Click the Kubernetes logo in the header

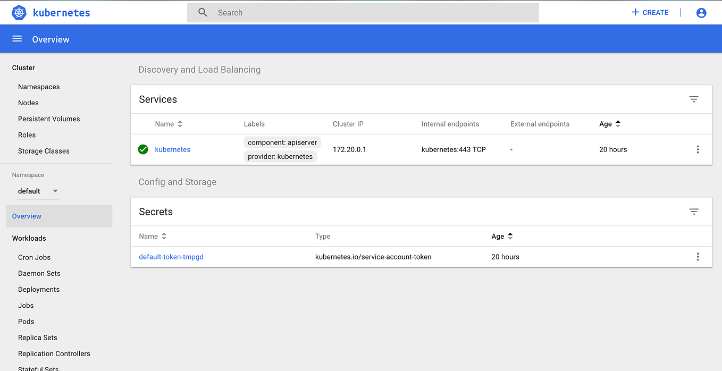tap(19, 12)
